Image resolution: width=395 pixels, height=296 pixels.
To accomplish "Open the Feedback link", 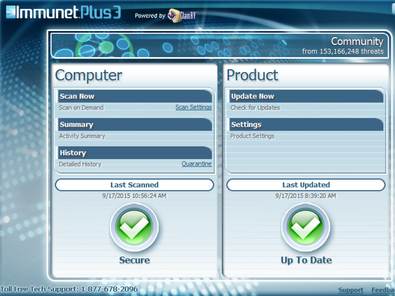I will pos(383,290).
